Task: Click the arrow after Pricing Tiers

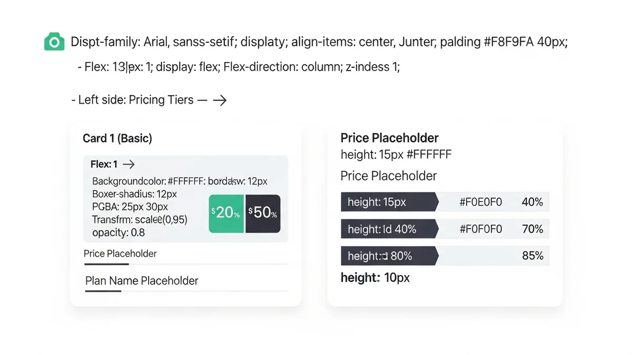Action: (219, 100)
